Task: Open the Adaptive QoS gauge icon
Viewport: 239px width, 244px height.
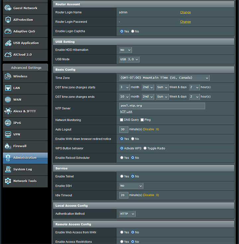Action: 8,32
